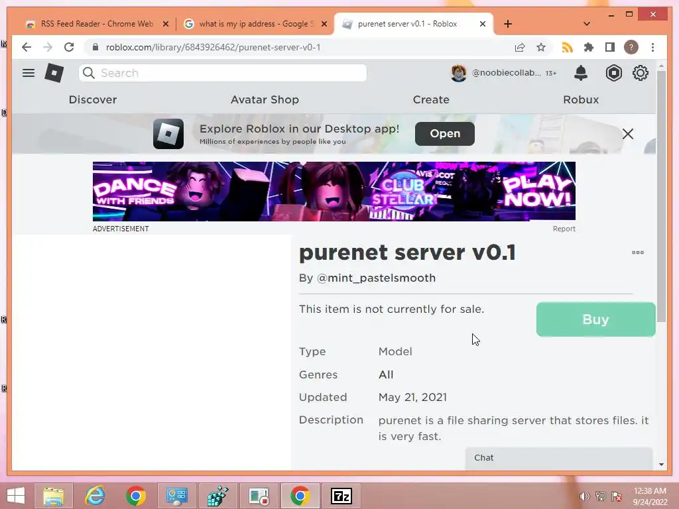The image size is (679, 509).
Task: Open the notifications bell
Action: click(x=581, y=73)
